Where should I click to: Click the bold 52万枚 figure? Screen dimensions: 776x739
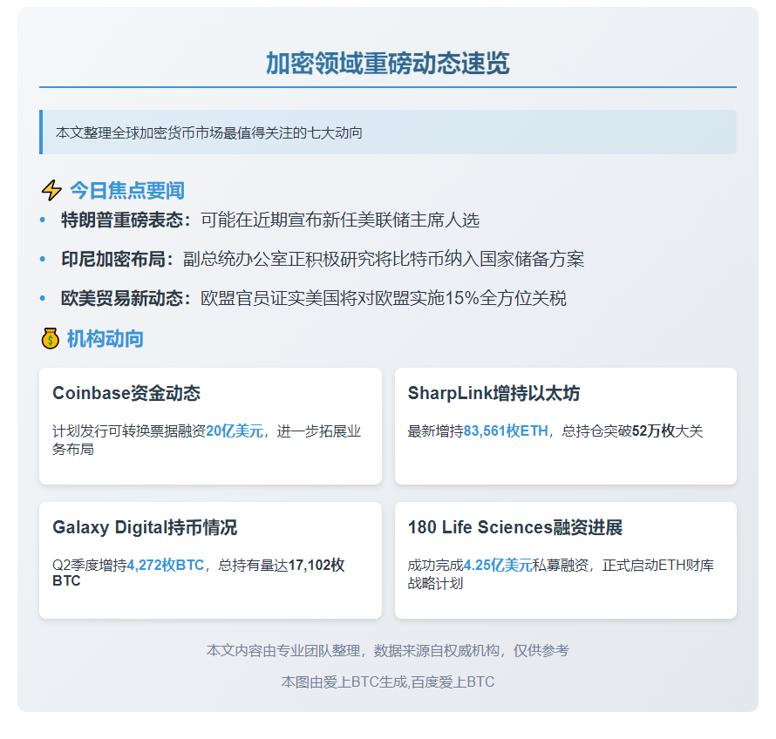653,431
